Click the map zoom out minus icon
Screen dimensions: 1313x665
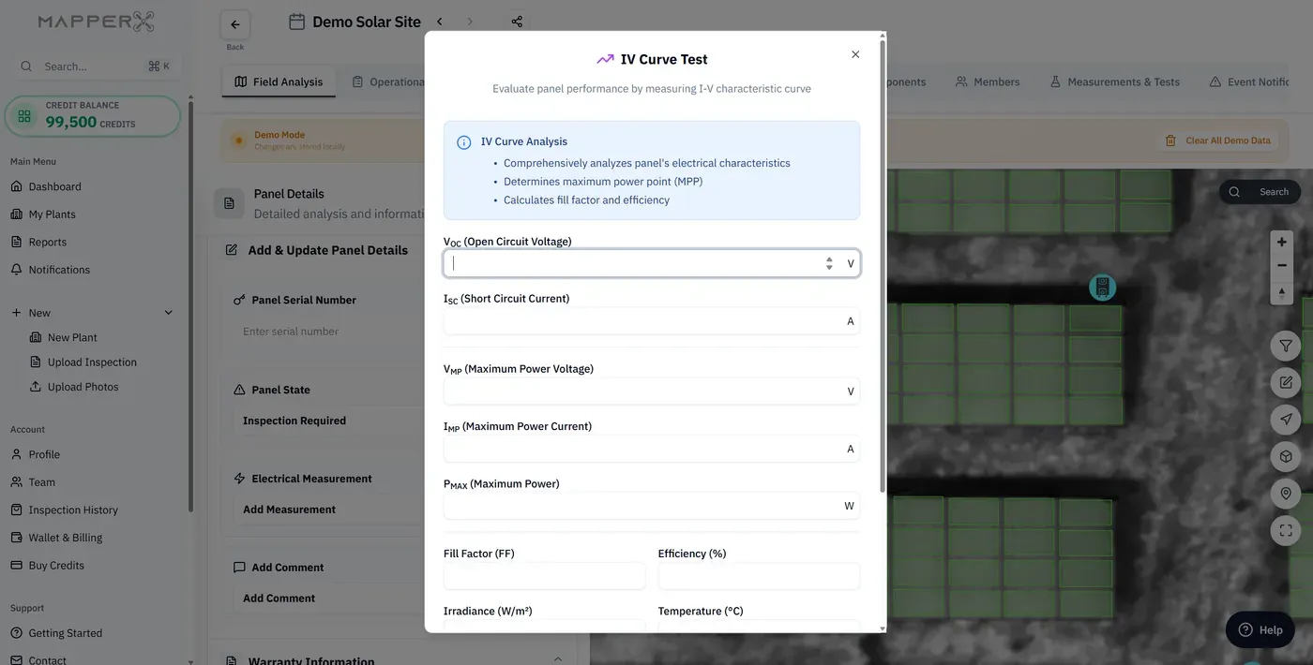1282,266
